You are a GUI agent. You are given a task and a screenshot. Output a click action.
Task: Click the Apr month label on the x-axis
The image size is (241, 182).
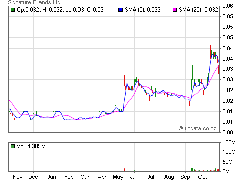102,177
